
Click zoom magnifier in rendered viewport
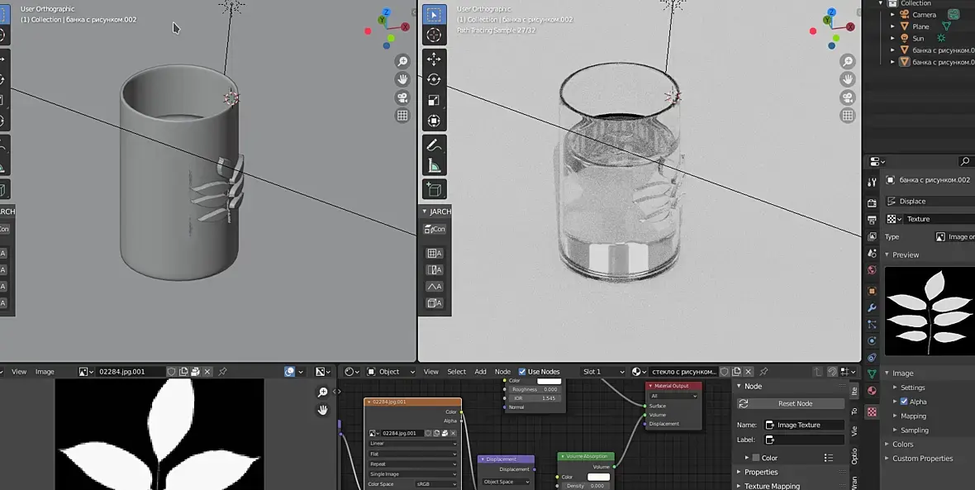[x=848, y=61]
